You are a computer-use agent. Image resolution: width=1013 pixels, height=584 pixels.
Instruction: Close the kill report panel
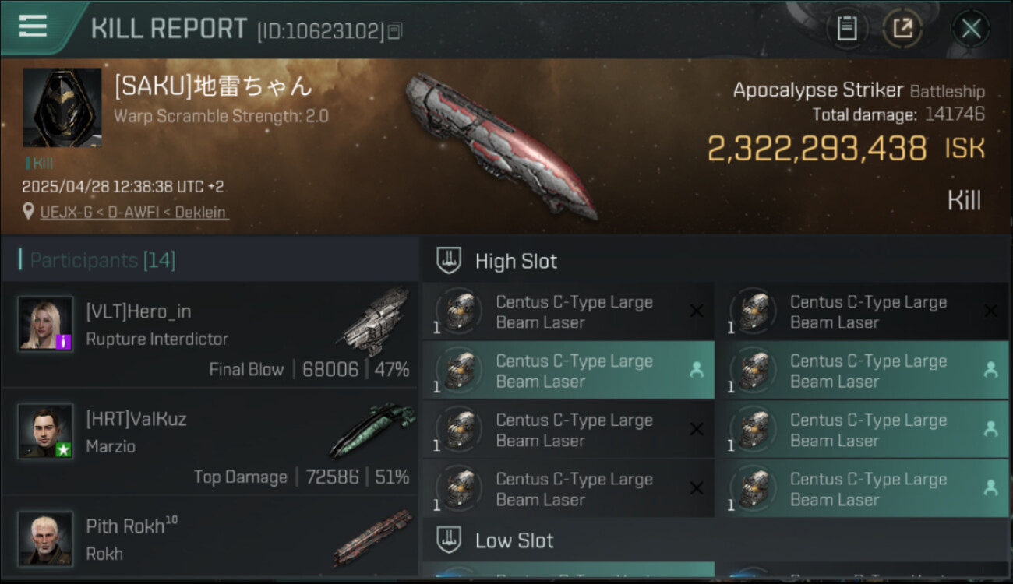pyautogui.click(x=971, y=30)
